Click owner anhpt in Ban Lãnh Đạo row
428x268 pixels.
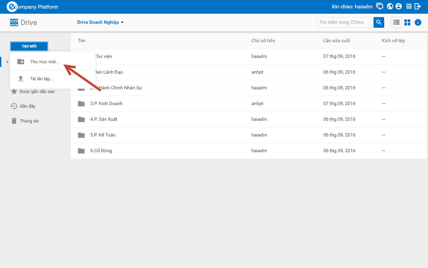click(x=257, y=72)
